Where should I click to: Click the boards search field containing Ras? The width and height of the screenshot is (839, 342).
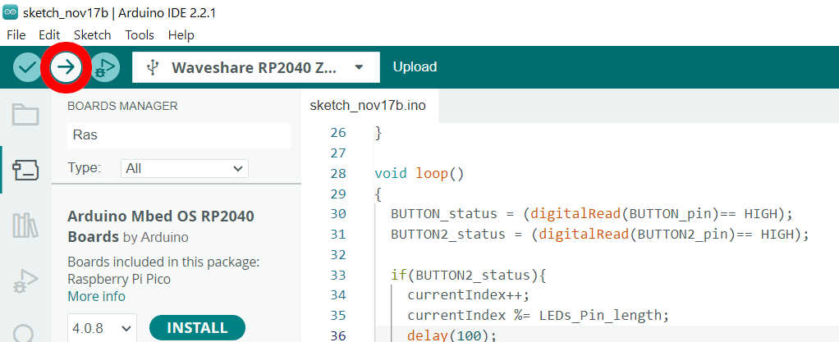click(179, 135)
